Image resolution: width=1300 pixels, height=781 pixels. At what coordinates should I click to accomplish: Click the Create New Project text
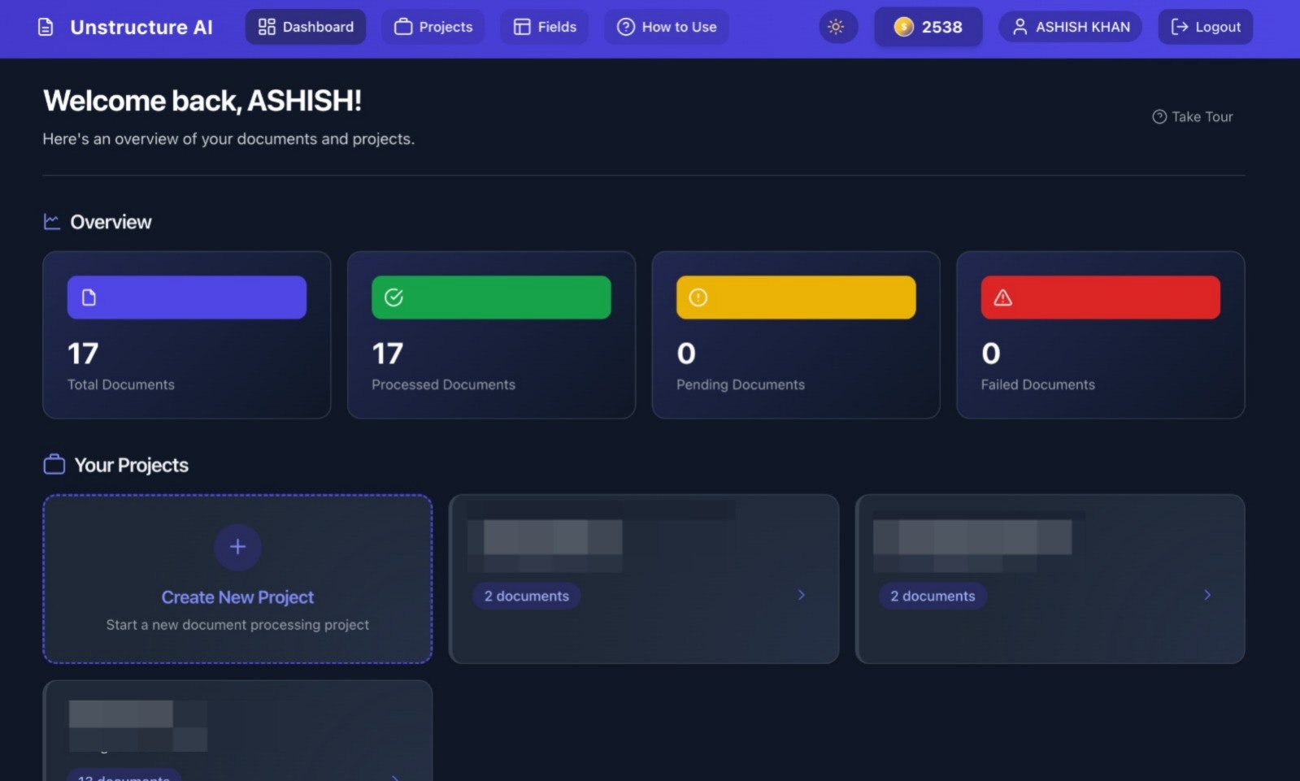[237, 597]
